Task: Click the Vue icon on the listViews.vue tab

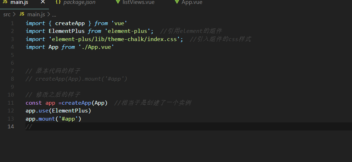Action: point(118,2)
